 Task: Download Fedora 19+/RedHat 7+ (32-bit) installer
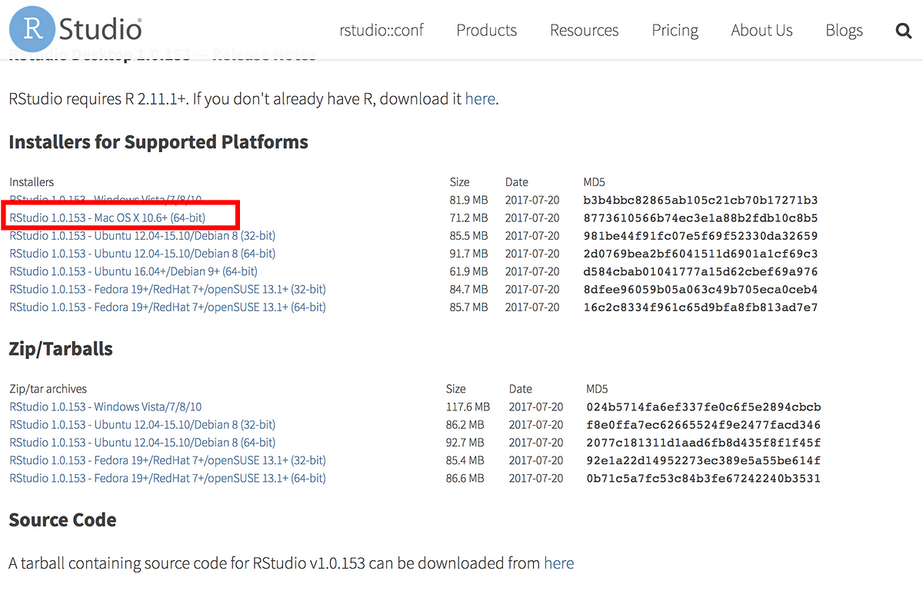[x=168, y=289]
